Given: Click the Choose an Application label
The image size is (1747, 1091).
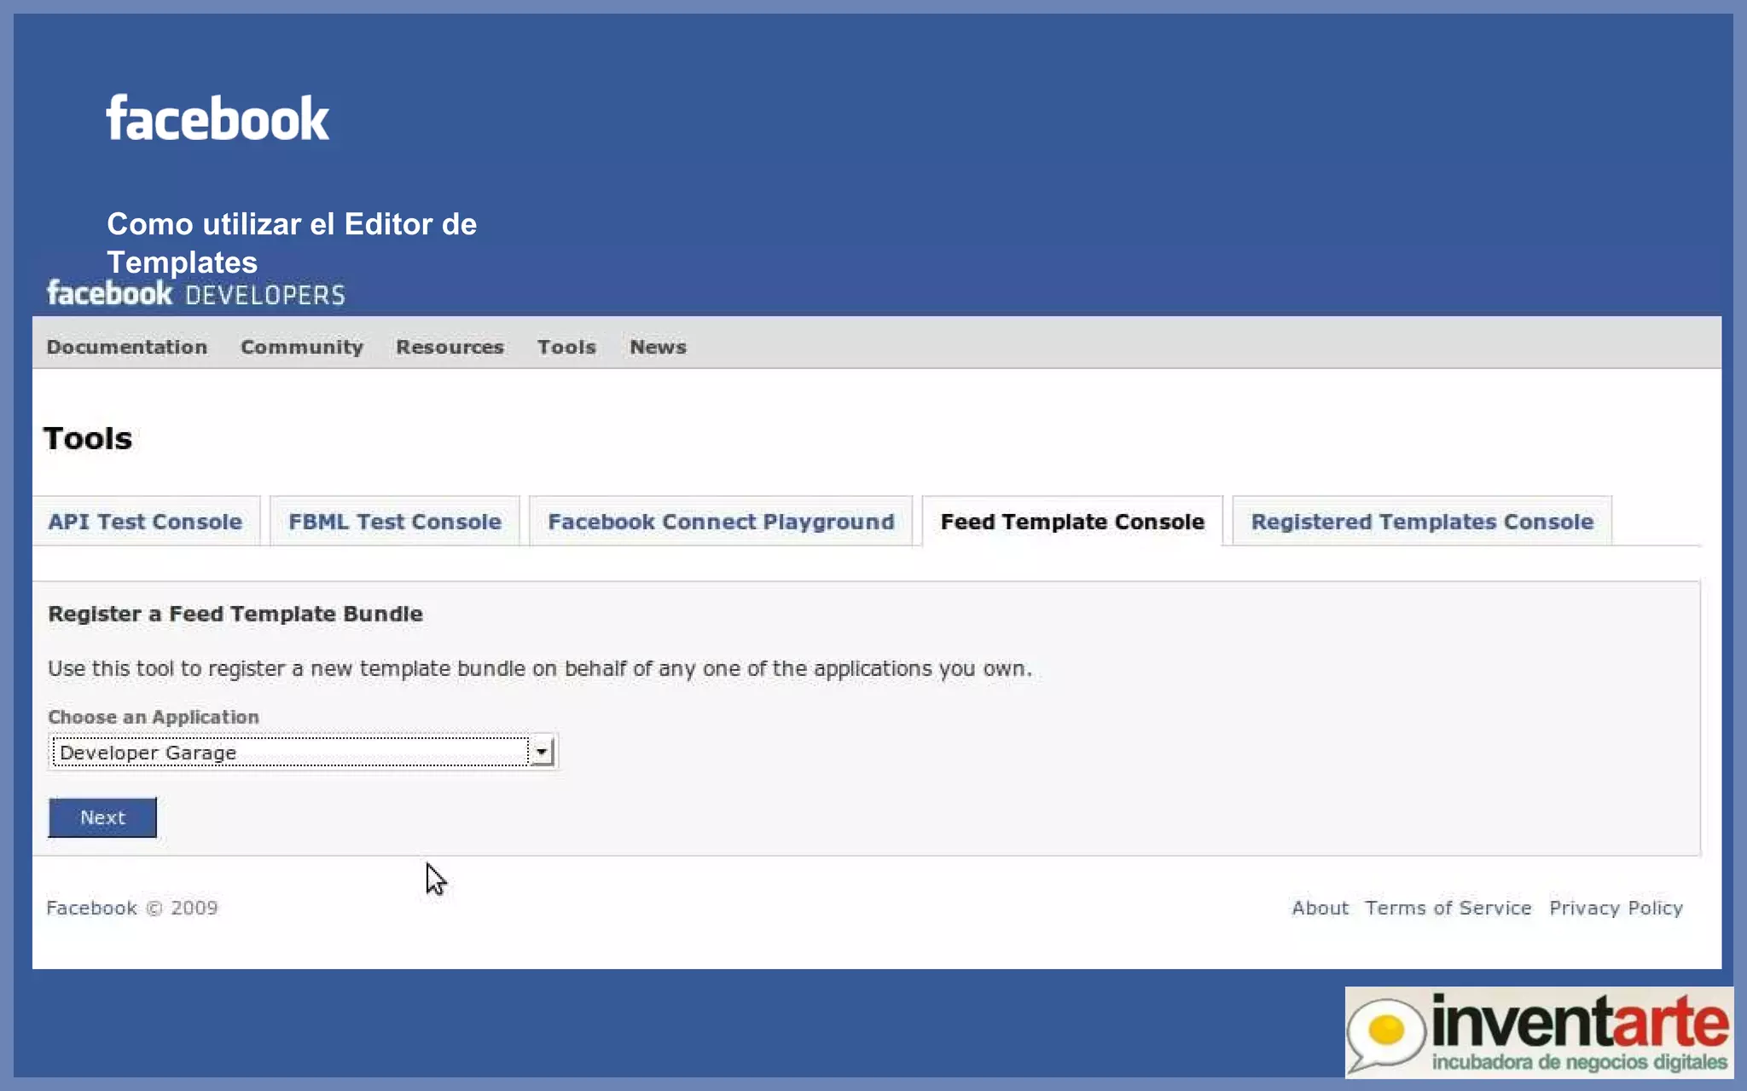Looking at the screenshot, I should click(x=154, y=717).
